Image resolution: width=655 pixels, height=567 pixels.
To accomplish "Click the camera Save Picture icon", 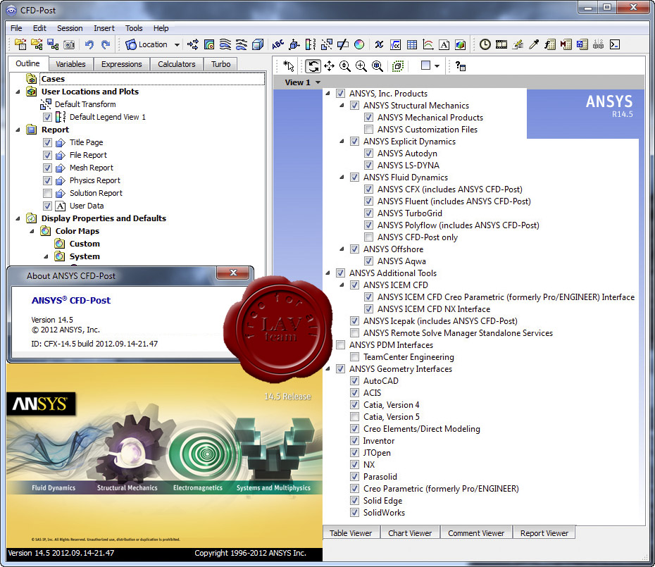I will click(69, 44).
